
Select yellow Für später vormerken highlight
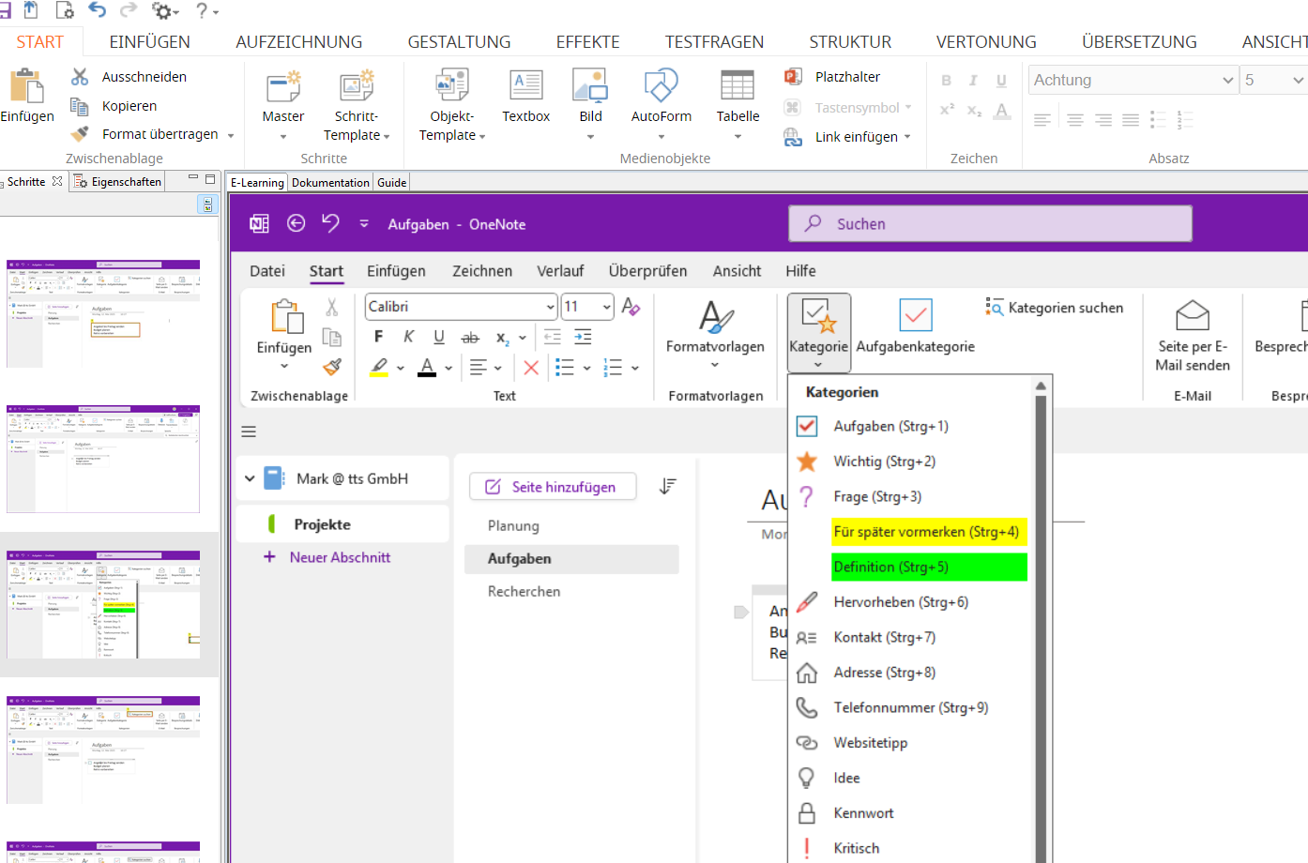point(929,532)
